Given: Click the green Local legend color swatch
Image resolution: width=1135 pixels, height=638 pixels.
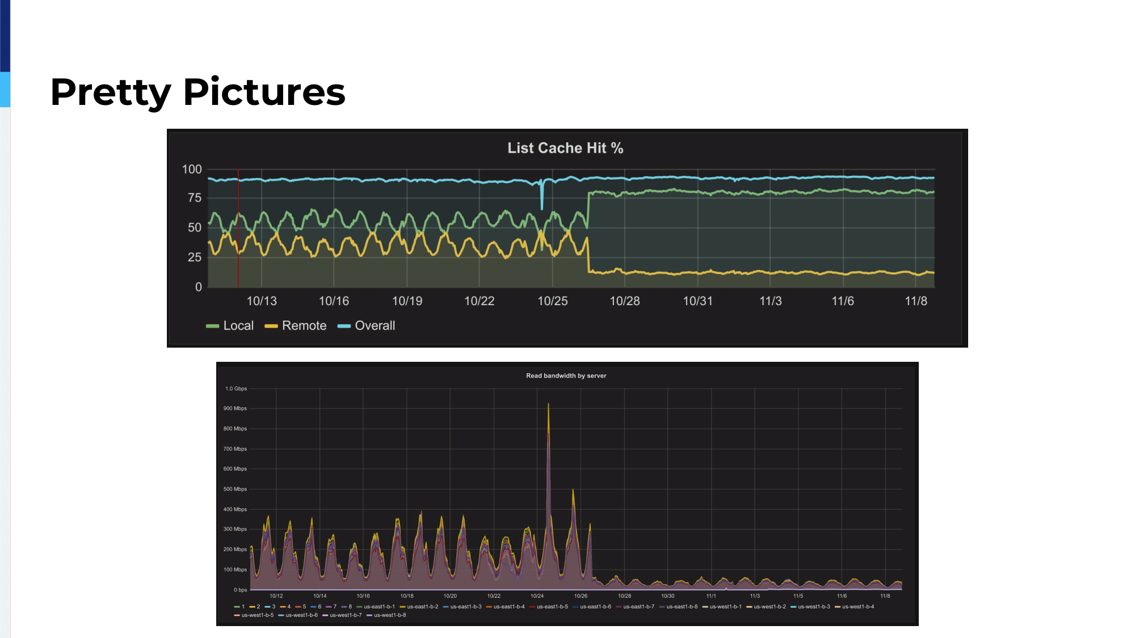Looking at the screenshot, I should click(x=212, y=326).
